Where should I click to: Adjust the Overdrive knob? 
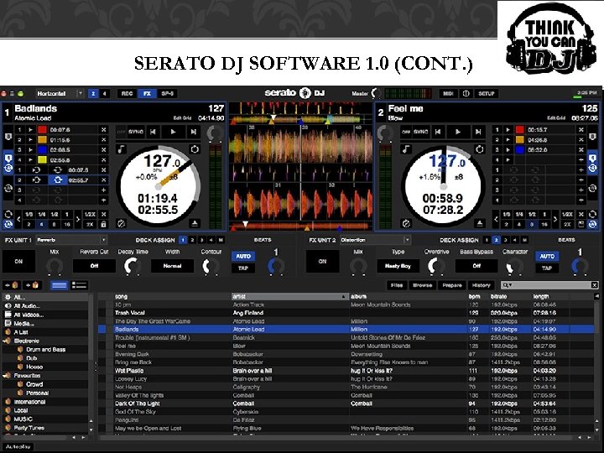436,266
